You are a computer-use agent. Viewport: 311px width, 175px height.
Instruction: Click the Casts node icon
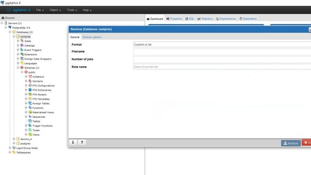pos(22,41)
